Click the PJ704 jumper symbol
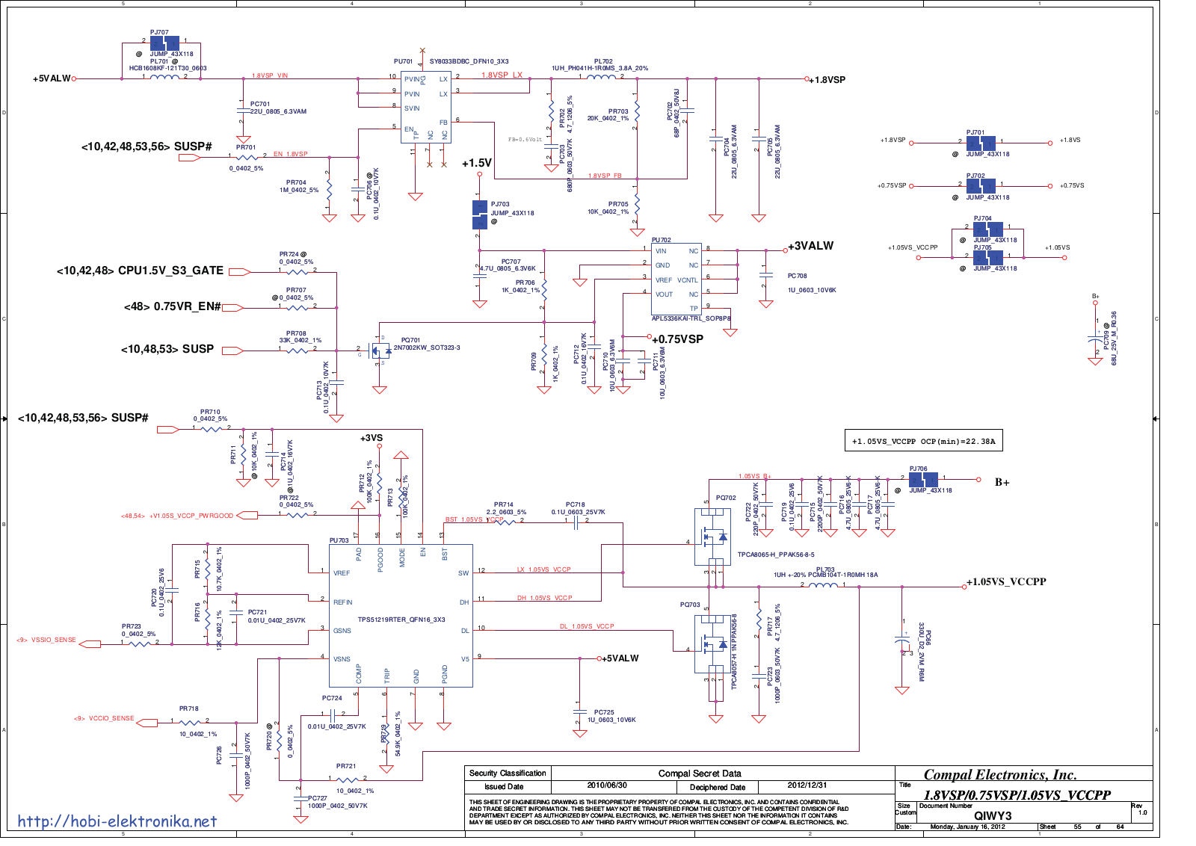This screenshot has width=1196, height=846. (987, 229)
